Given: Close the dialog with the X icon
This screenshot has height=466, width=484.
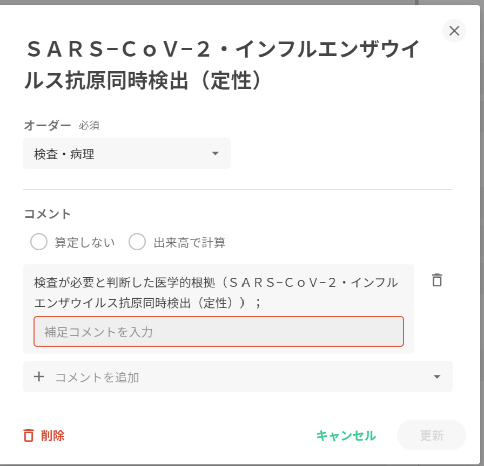Looking at the screenshot, I should tap(454, 31).
